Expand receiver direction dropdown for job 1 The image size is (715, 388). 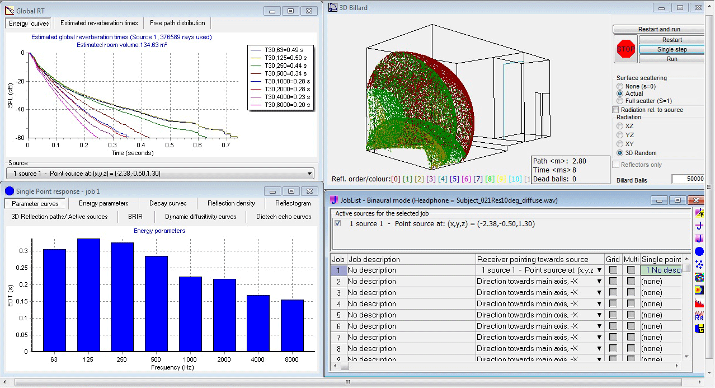[x=599, y=270]
